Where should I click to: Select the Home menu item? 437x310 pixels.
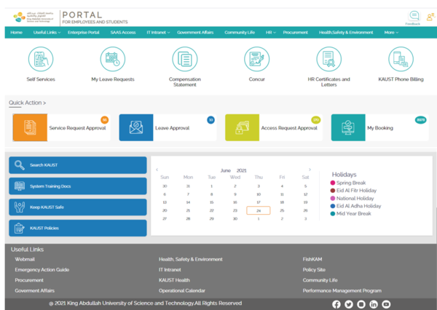point(16,33)
